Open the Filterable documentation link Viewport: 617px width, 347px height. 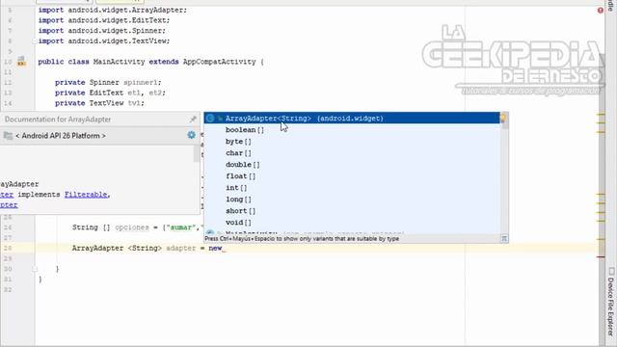click(86, 195)
